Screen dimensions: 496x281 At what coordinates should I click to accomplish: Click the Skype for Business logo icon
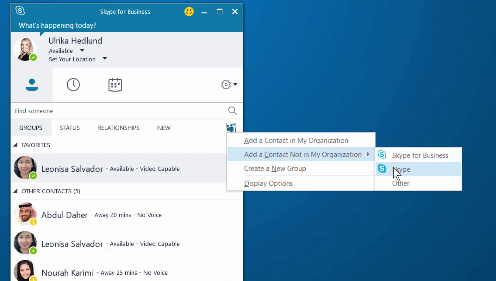(20, 11)
